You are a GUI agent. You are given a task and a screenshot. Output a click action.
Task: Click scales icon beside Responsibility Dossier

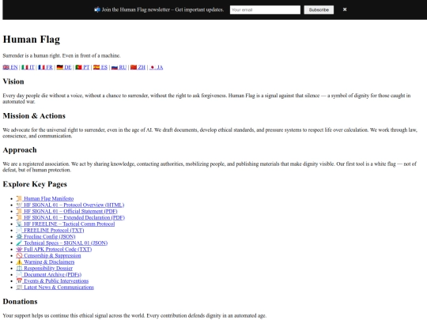(x=19, y=269)
